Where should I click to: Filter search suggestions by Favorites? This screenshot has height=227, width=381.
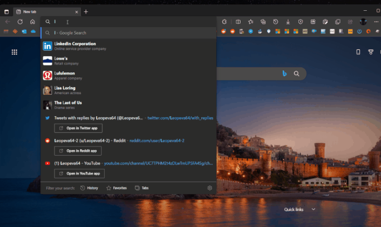pos(116,188)
